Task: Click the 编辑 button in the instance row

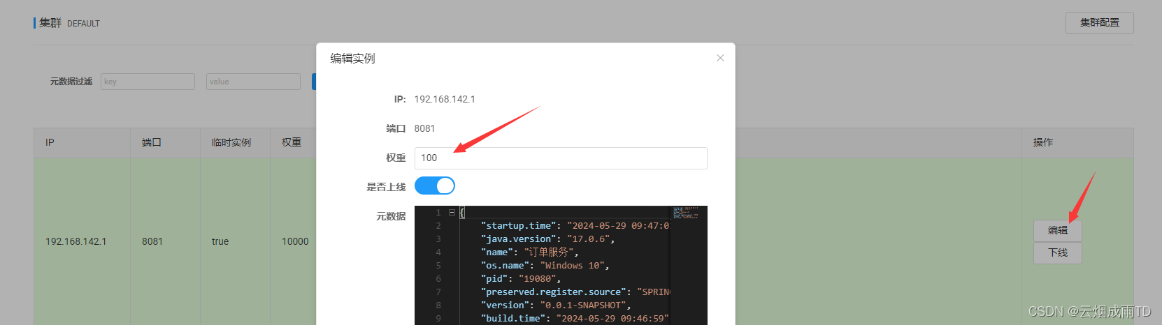Action: (x=1058, y=230)
